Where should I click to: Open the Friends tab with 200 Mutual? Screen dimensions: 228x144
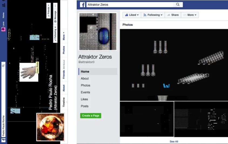click(64, 69)
